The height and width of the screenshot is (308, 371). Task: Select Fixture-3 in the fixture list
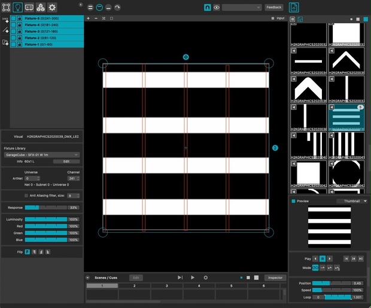click(47, 32)
